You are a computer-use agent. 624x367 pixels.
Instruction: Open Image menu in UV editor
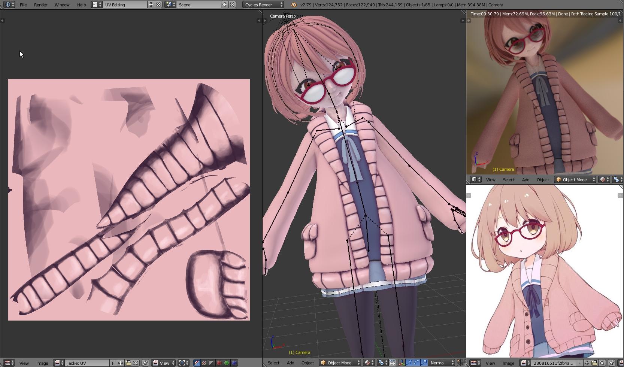(42, 363)
